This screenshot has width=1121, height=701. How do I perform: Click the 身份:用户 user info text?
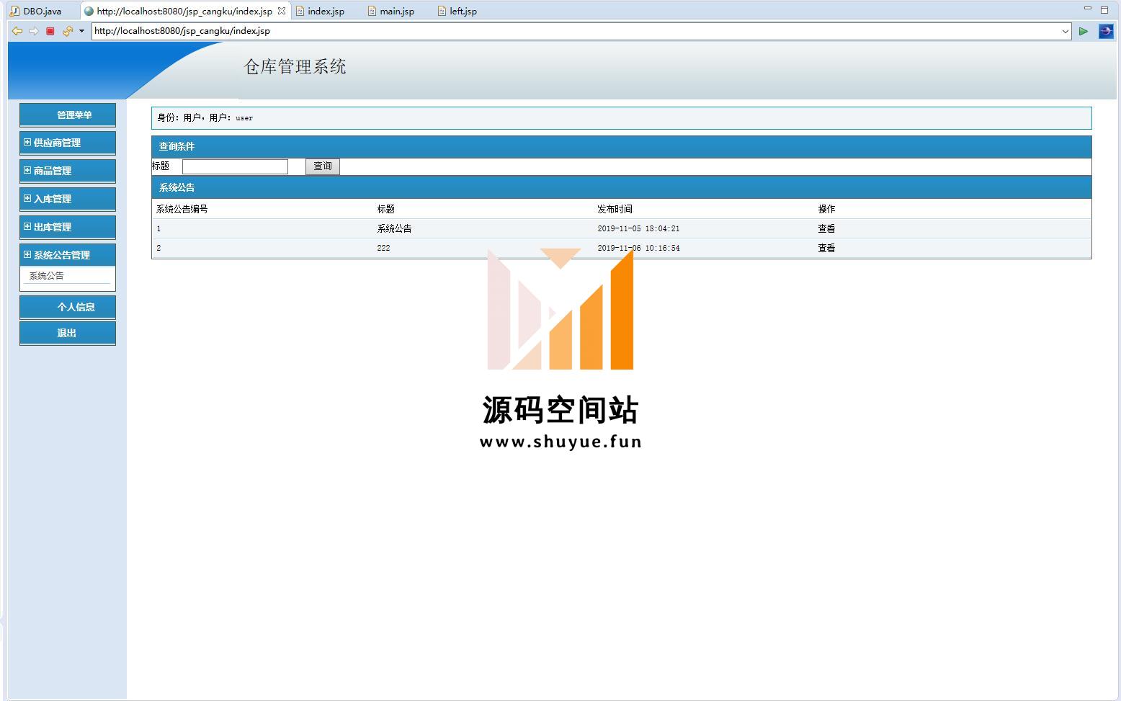(x=205, y=117)
